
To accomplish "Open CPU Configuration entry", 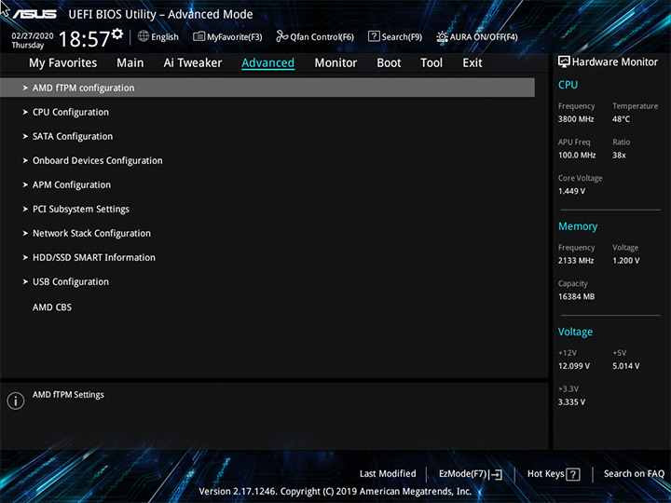I will tap(71, 112).
